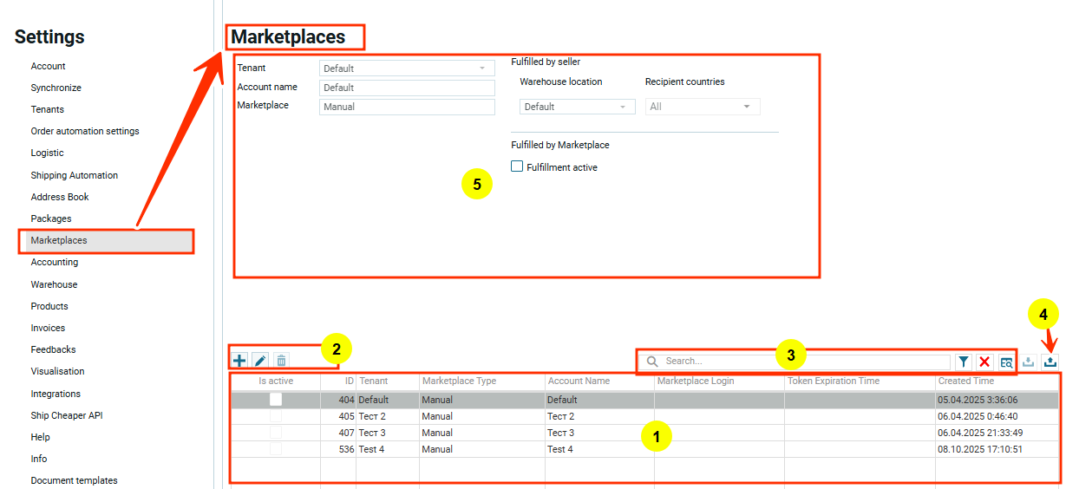Clear the filter with the red X icon

(x=984, y=362)
